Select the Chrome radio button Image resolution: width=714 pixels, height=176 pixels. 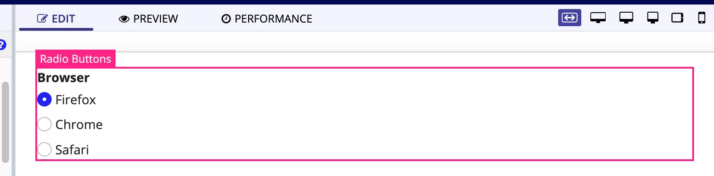pos(44,124)
